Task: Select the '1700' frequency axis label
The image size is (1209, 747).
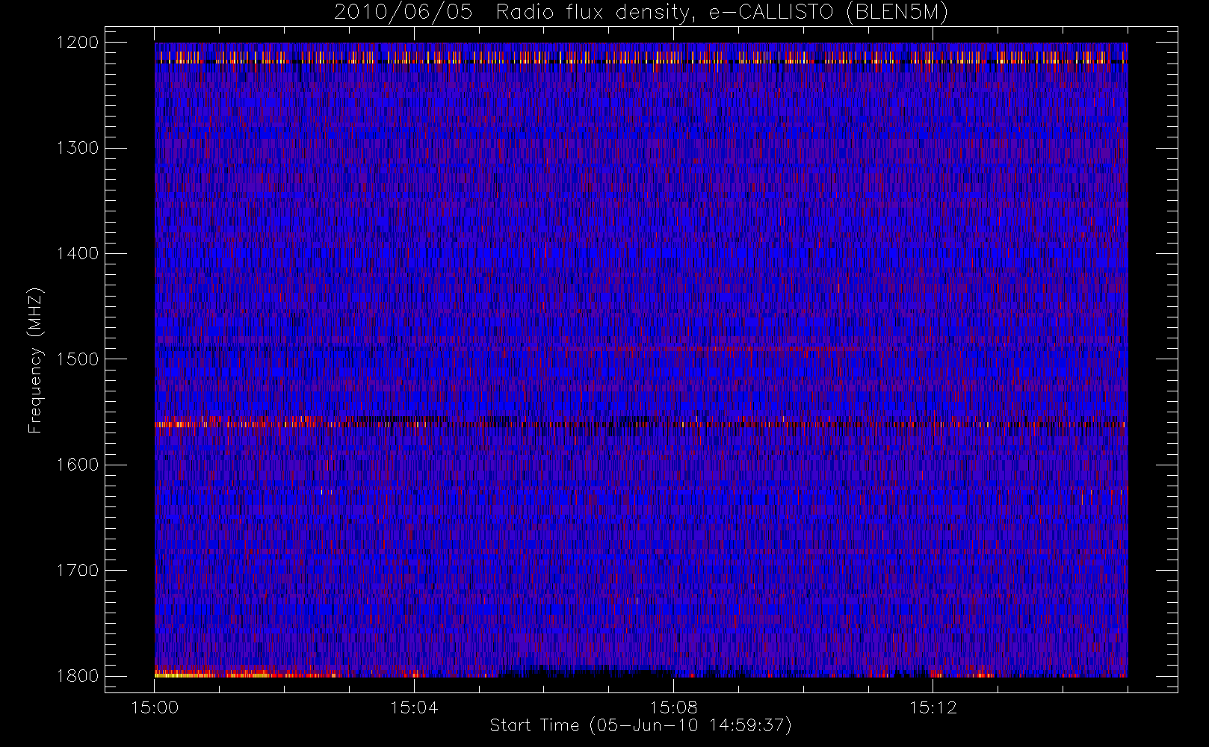Action: [x=78, y=570]
